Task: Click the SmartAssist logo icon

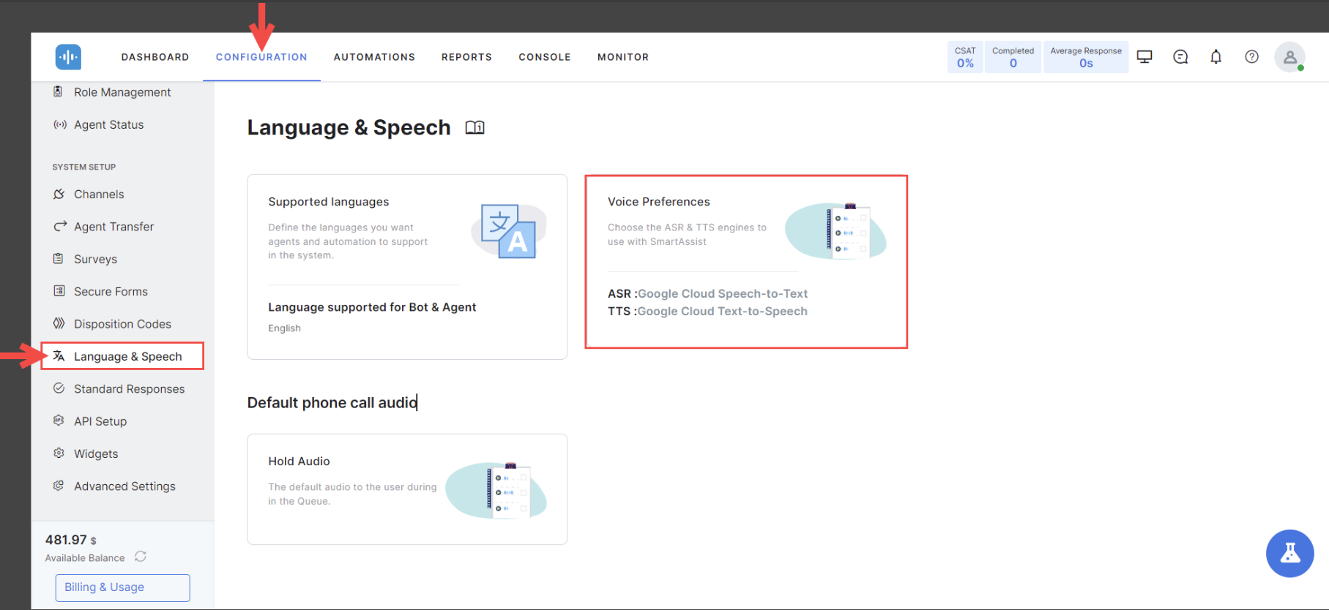Action: [x=68, y=57]
